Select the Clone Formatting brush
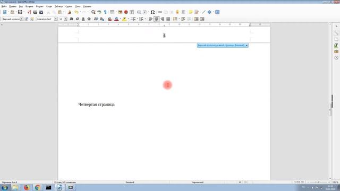 click(x=70, y=12)
